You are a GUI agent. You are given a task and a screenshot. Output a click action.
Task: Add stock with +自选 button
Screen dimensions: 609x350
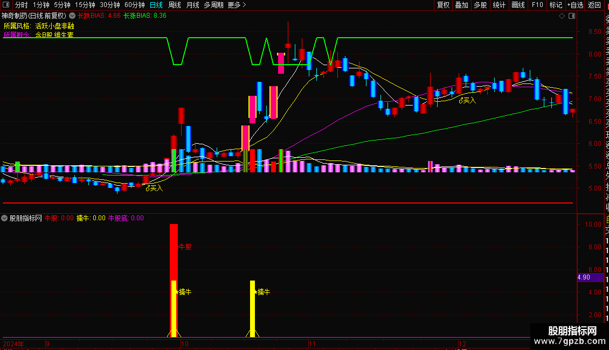click(x=575, y=5)
